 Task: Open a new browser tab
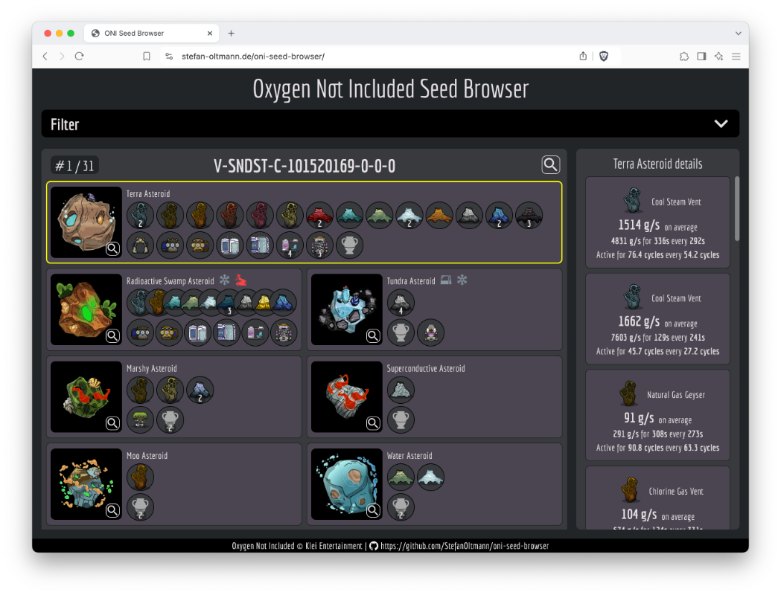pyautogui.click(x=231, y=33)
